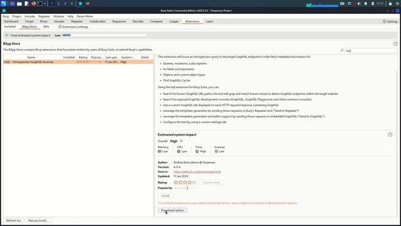Image resolution: width=401 pixels, height=226 pixels.
Task: Click the gauge icon beside Overall High
Action: pos(181,141)
